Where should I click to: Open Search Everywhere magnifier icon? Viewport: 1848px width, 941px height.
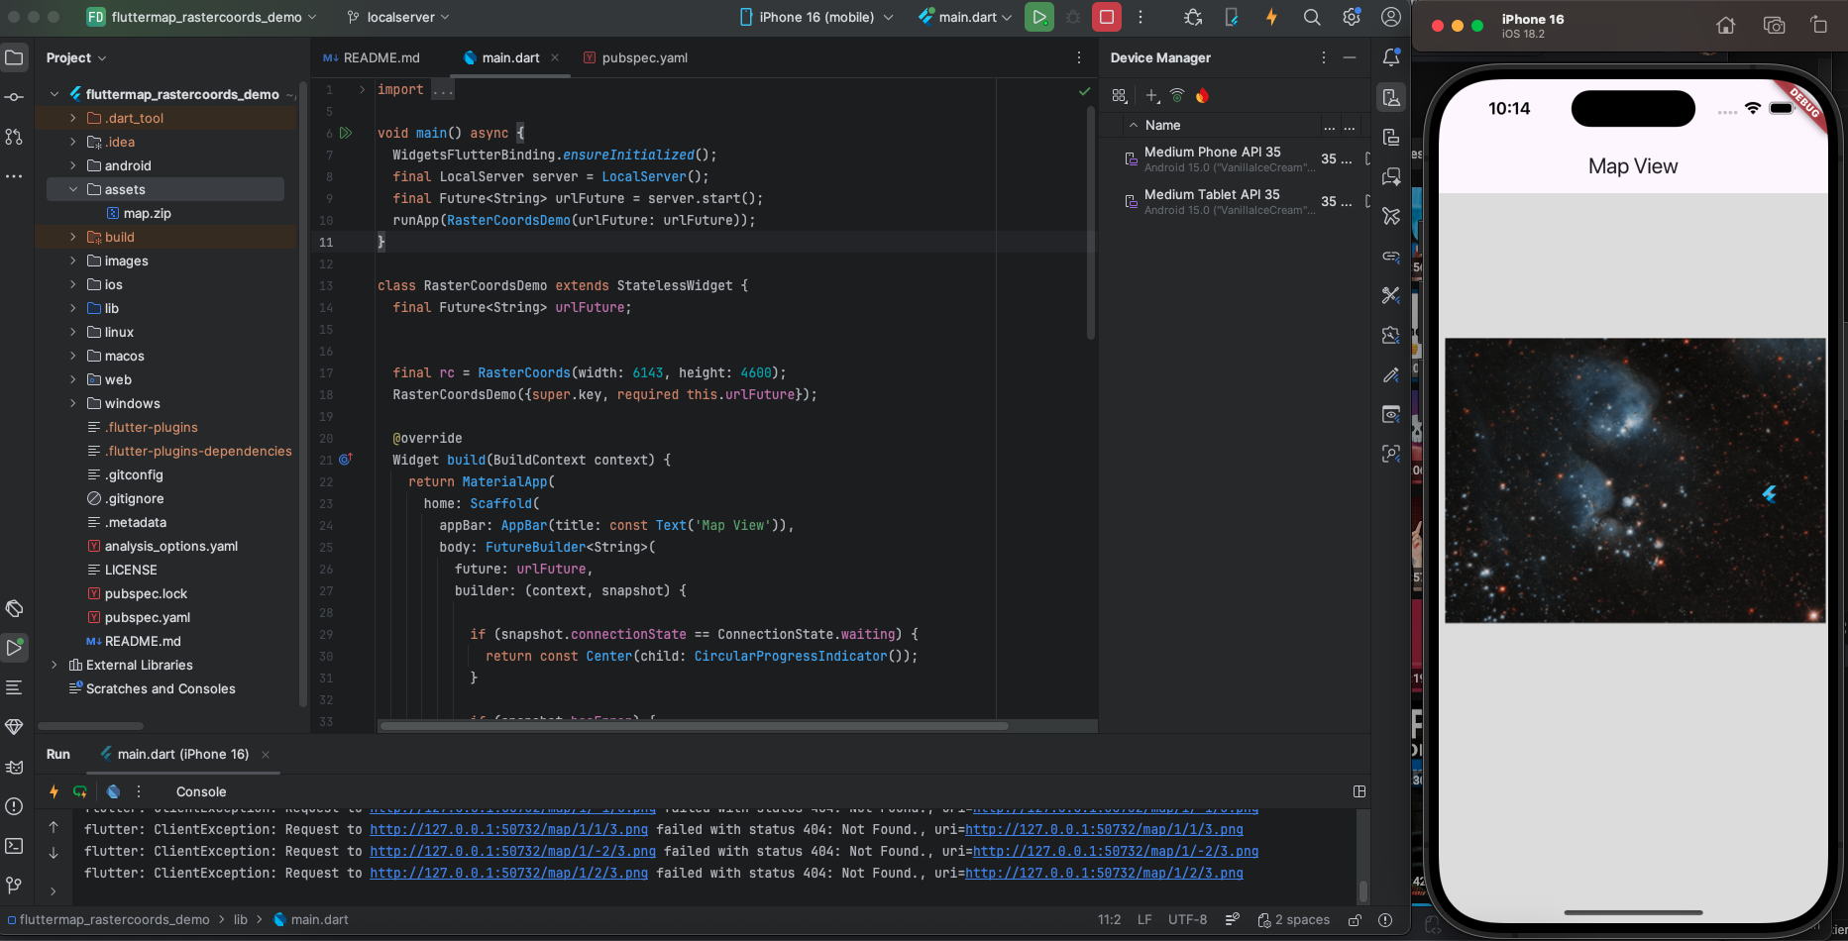[1312, 17]
